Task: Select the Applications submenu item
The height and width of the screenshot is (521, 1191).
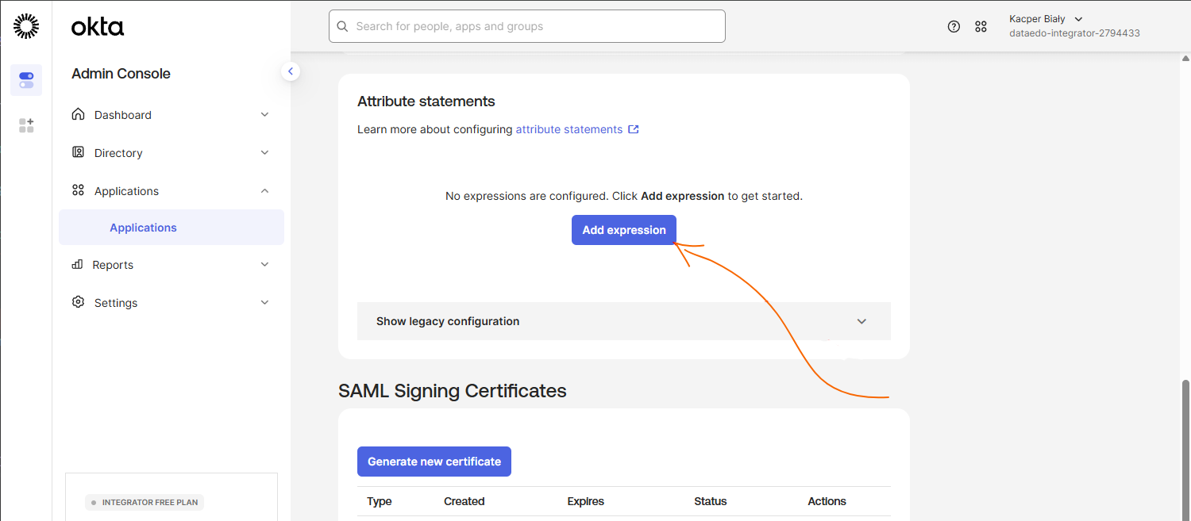Action: [x=143, y=228]
